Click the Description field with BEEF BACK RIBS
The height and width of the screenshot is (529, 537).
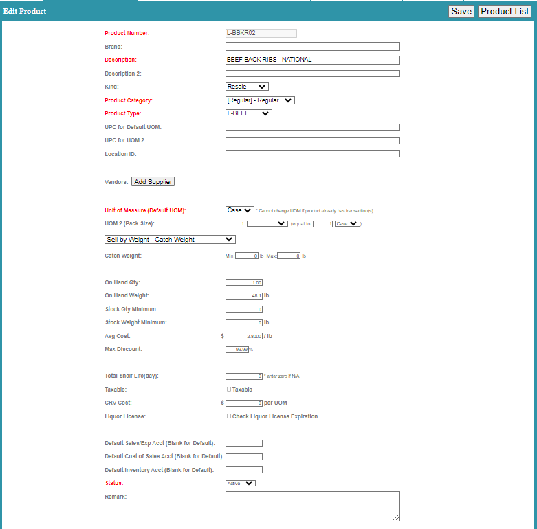(312, 60)
